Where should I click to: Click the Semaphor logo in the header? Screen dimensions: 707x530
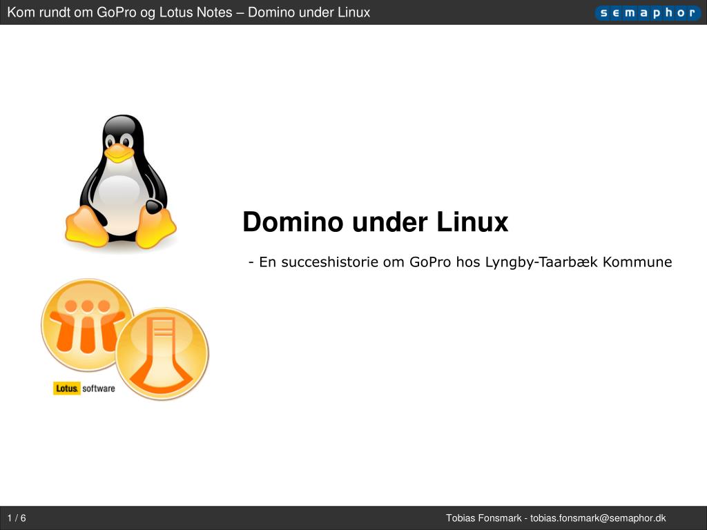click(648, 12)
